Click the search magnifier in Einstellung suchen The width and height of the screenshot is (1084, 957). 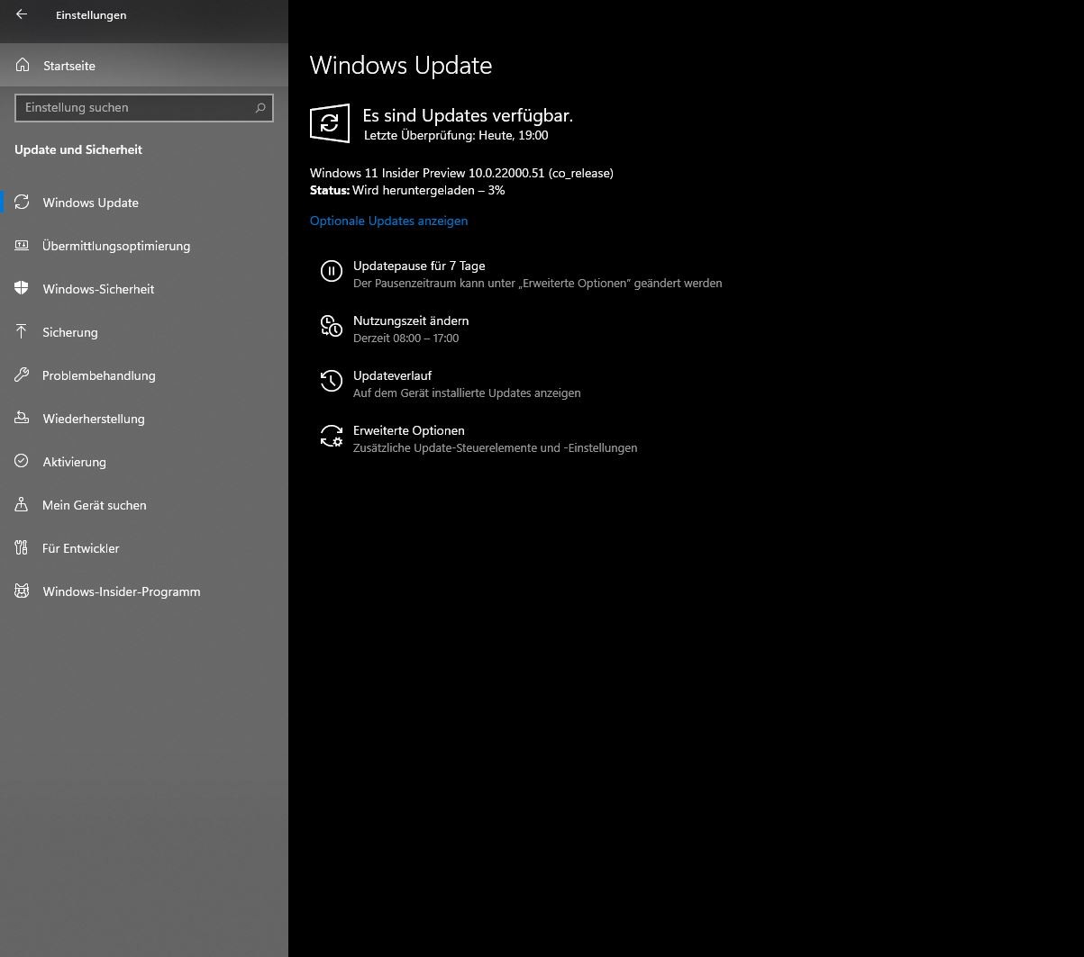pos(260,108)
